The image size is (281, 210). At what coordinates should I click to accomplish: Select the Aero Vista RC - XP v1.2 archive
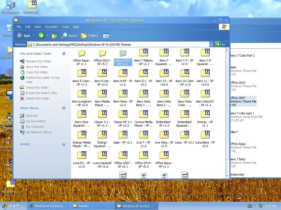205,98
